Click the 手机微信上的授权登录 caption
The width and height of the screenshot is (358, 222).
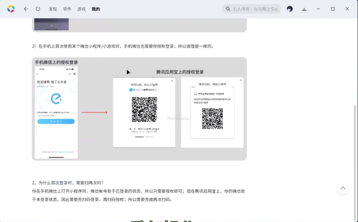56,62
